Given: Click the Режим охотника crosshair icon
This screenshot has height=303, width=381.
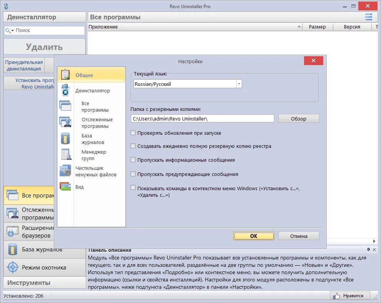Looking at the screenshot, I should [x=12, y=267].
